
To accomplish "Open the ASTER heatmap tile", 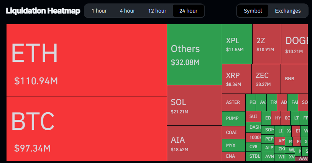I will 233,102.
